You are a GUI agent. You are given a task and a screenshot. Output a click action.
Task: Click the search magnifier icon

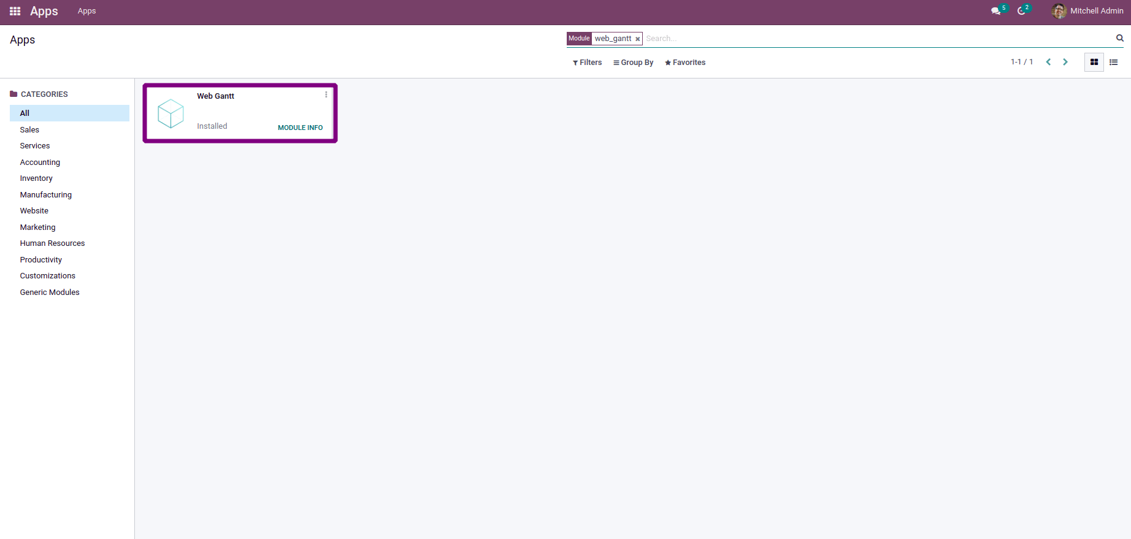click(1119, 38)
